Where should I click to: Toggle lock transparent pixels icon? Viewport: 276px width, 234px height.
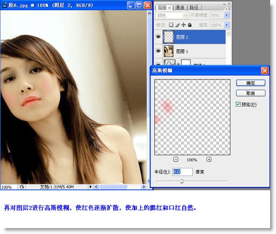click(171, 25)
